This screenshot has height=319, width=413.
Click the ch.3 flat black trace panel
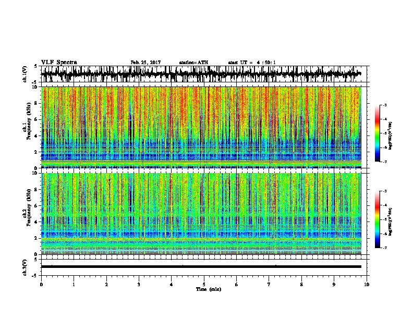pyautogui.click(x=205, y=267)
